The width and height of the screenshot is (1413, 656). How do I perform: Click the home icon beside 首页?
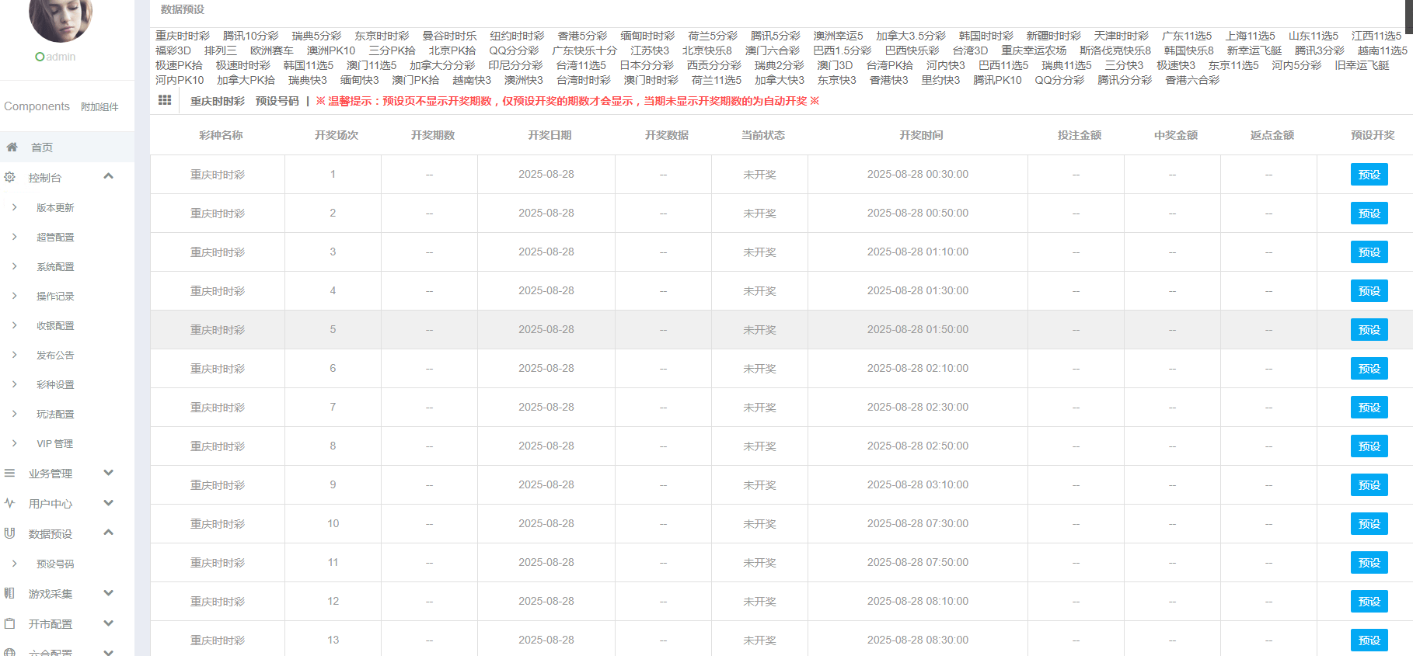click(12, 147)
